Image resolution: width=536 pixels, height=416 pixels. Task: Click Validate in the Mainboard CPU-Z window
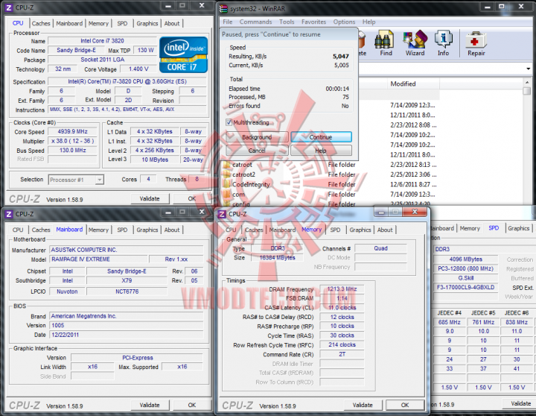point(150,405)
